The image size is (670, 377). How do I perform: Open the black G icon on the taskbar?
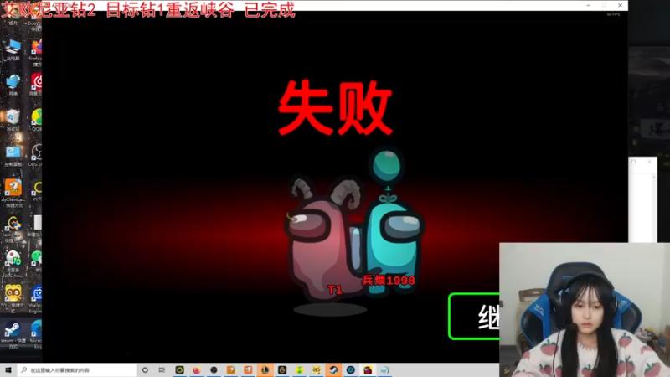(x=282, y=370)
